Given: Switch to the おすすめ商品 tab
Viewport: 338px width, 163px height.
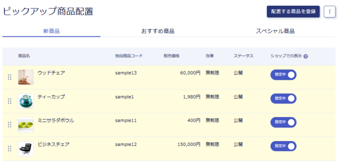Looking at the screenshot, I should [158, 31].
